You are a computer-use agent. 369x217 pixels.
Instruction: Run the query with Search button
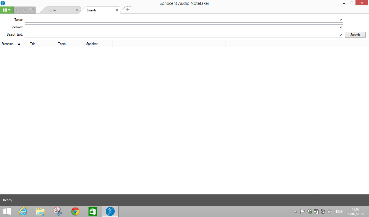click(355, 35)
